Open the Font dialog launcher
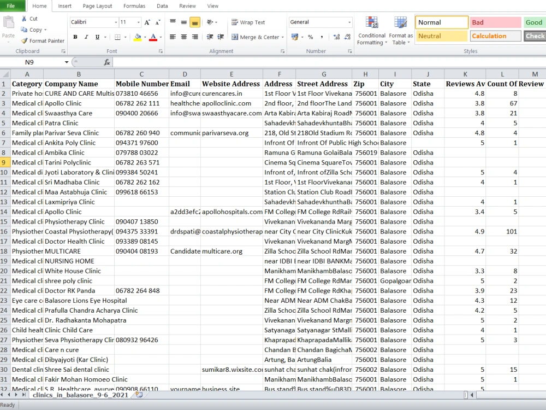This screenshot has height=410, width=546. [x=161, y=51]
